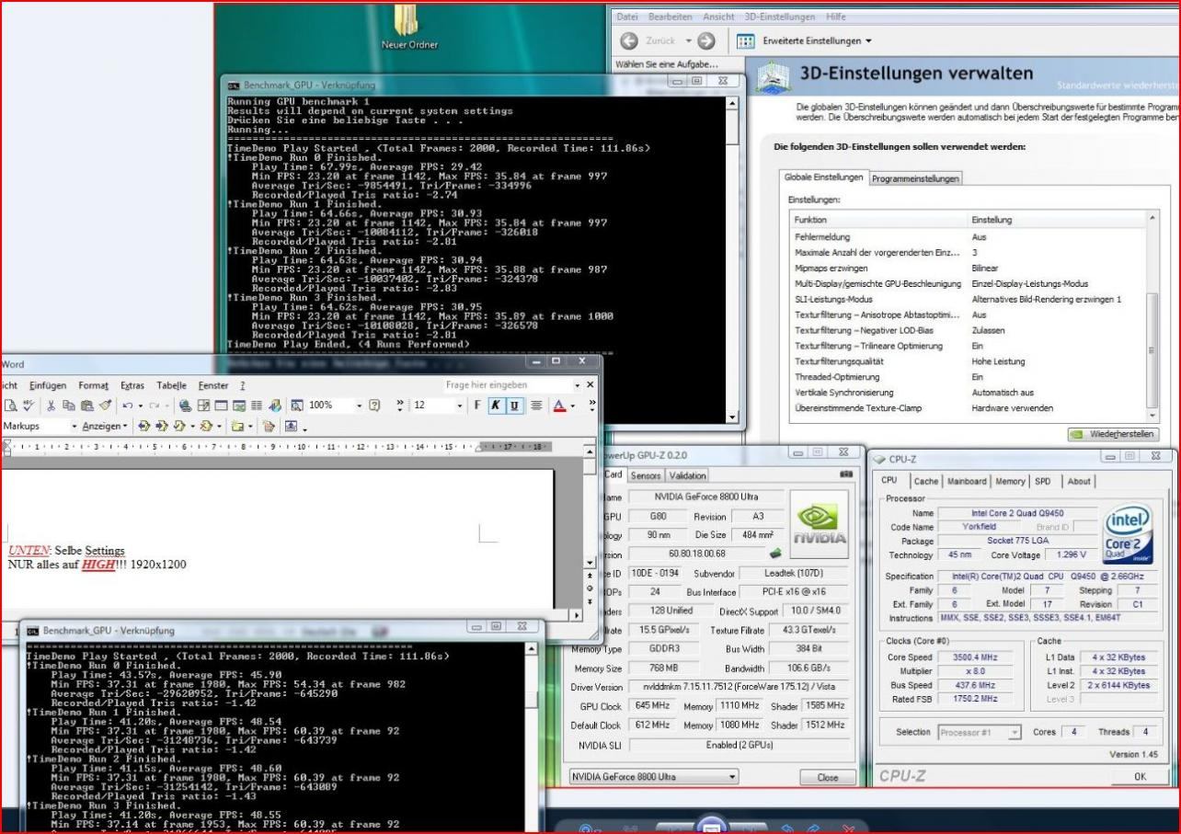The image size is (1181, 834).
Task: Click the Word Help question mark icon
Action: (374, 405)
